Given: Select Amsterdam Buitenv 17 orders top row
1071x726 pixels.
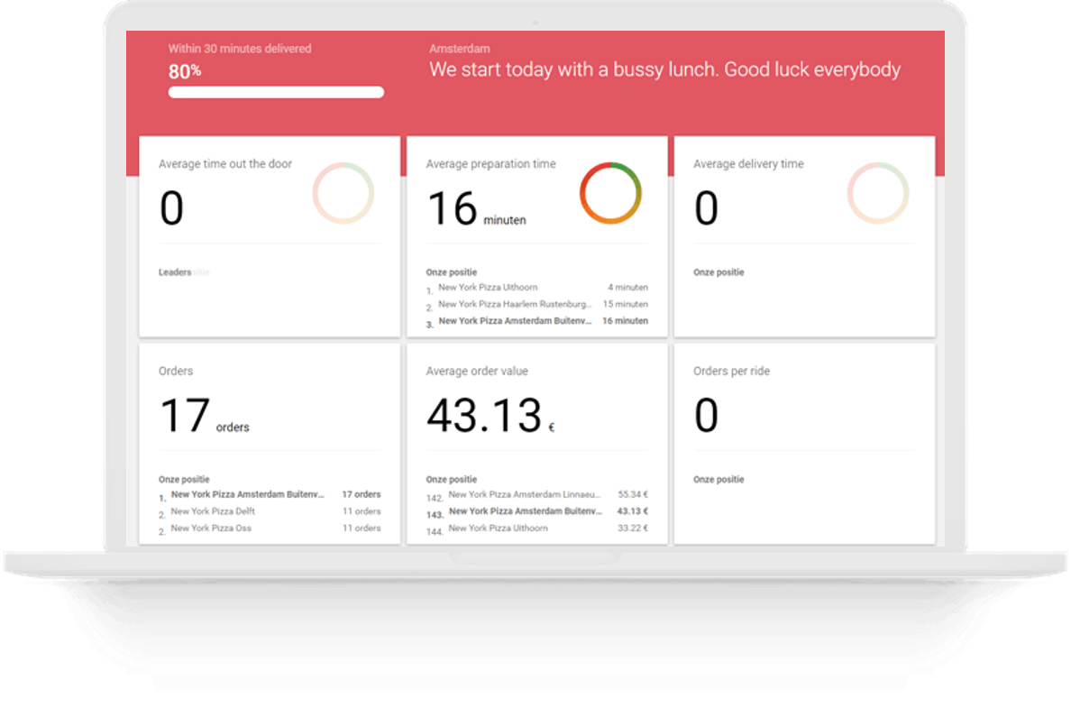Looking at the screenshot, I should pos(269,494).
